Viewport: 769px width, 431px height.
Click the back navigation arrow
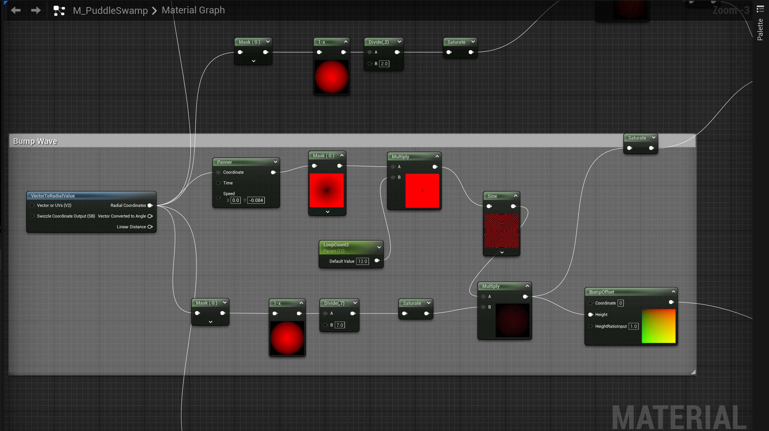[15, 10]
